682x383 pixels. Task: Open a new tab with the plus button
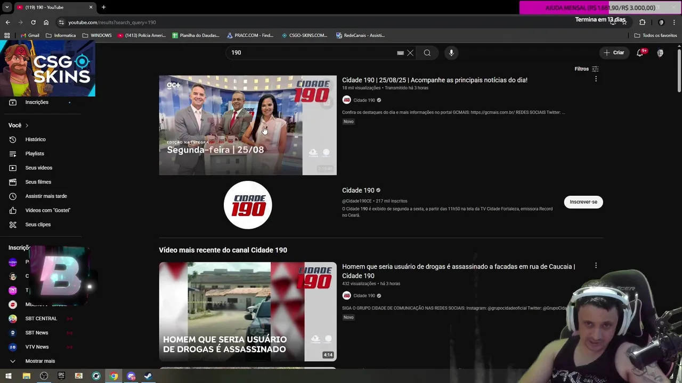pos(103,7)
